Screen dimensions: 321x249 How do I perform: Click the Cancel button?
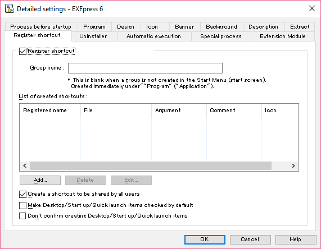250,239
